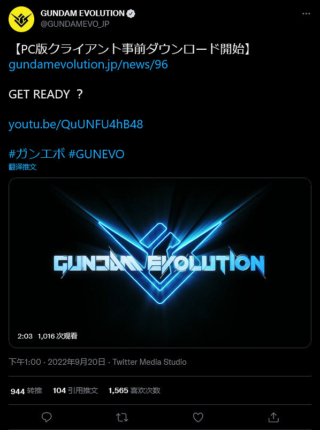Click the tweet timestamp 下午1:00 · 2022年9月20日
This screenshot has height=430, width=320.
[57, 362]
